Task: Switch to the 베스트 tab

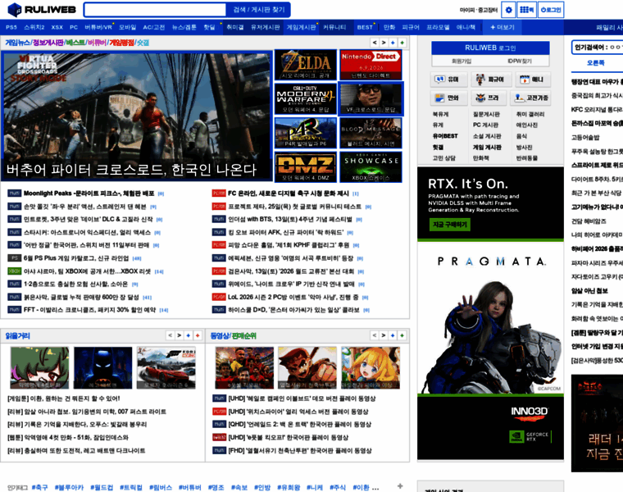Action: click(75, 43)
